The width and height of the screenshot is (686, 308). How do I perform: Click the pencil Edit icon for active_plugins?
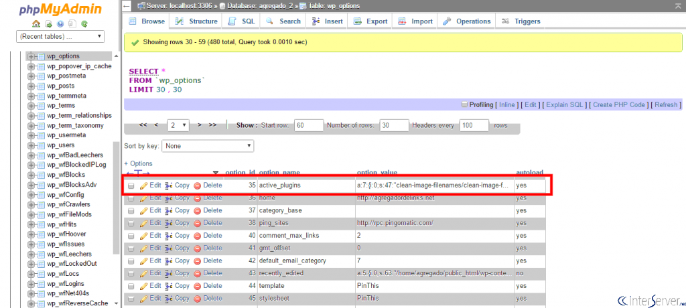[144, 185]
